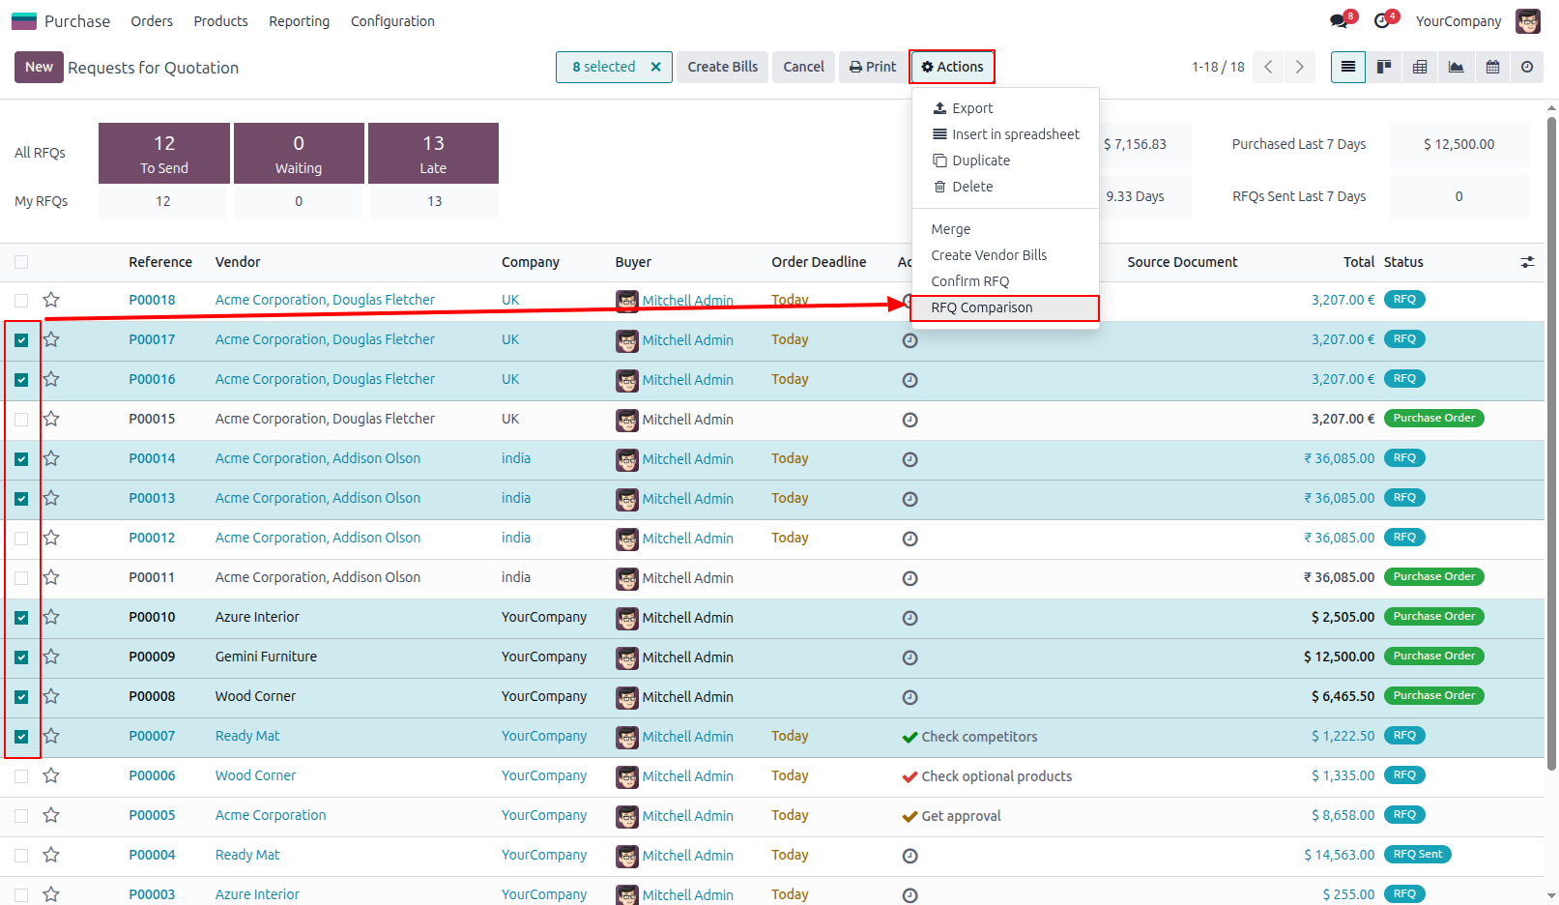Image resolution: width=1559 pixels, height=905 pixels.
Task: Open optional columns adjust icon
Action: click(1527, 262)
